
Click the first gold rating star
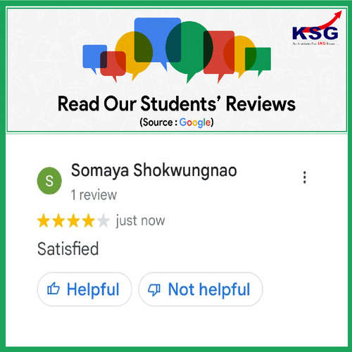(x=44, y=221)
